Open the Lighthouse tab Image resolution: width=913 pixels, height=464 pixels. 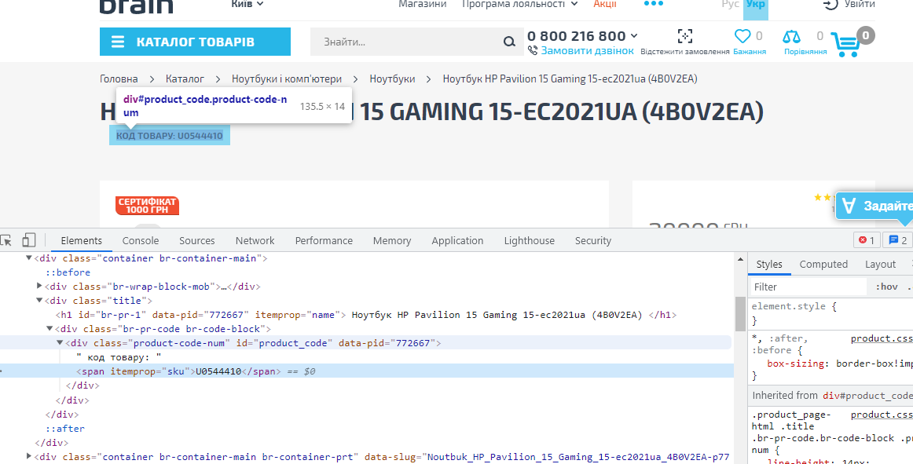pos(530,240)
